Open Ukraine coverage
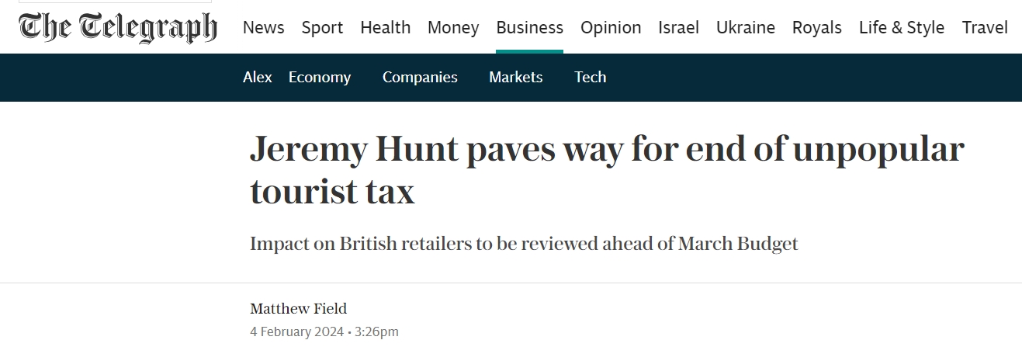This screenshot has width=1022, height=347. pyautogui.click(x=745, y=28)
